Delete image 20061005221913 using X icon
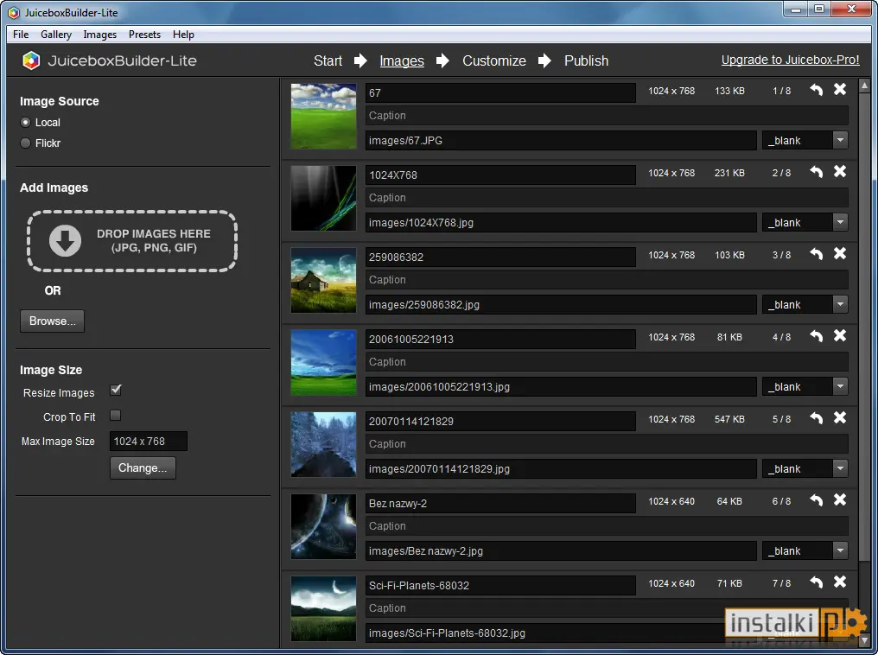 point(840,335)
